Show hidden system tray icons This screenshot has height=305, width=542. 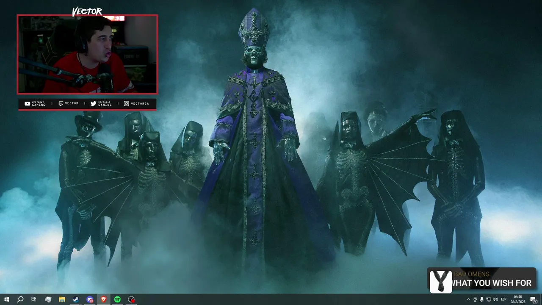(468, 299)
